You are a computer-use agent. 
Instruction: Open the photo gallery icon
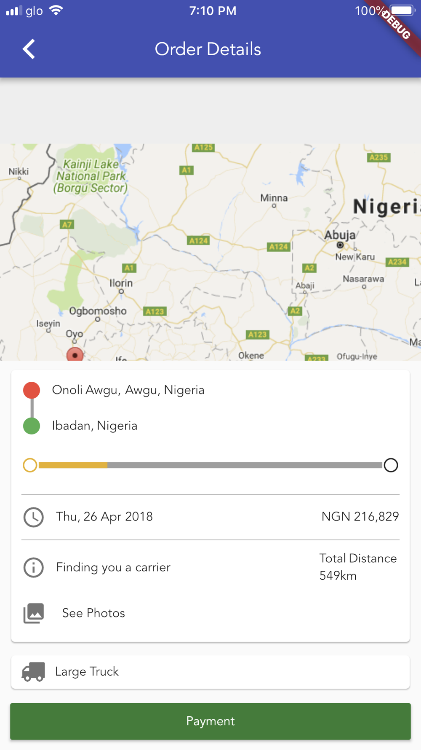click(x=34, y=613)
